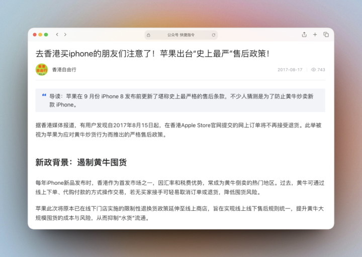Open the 香港自由行 author name link
The height and width of the screenshot is (257, 362).
(x=64, y=70)
